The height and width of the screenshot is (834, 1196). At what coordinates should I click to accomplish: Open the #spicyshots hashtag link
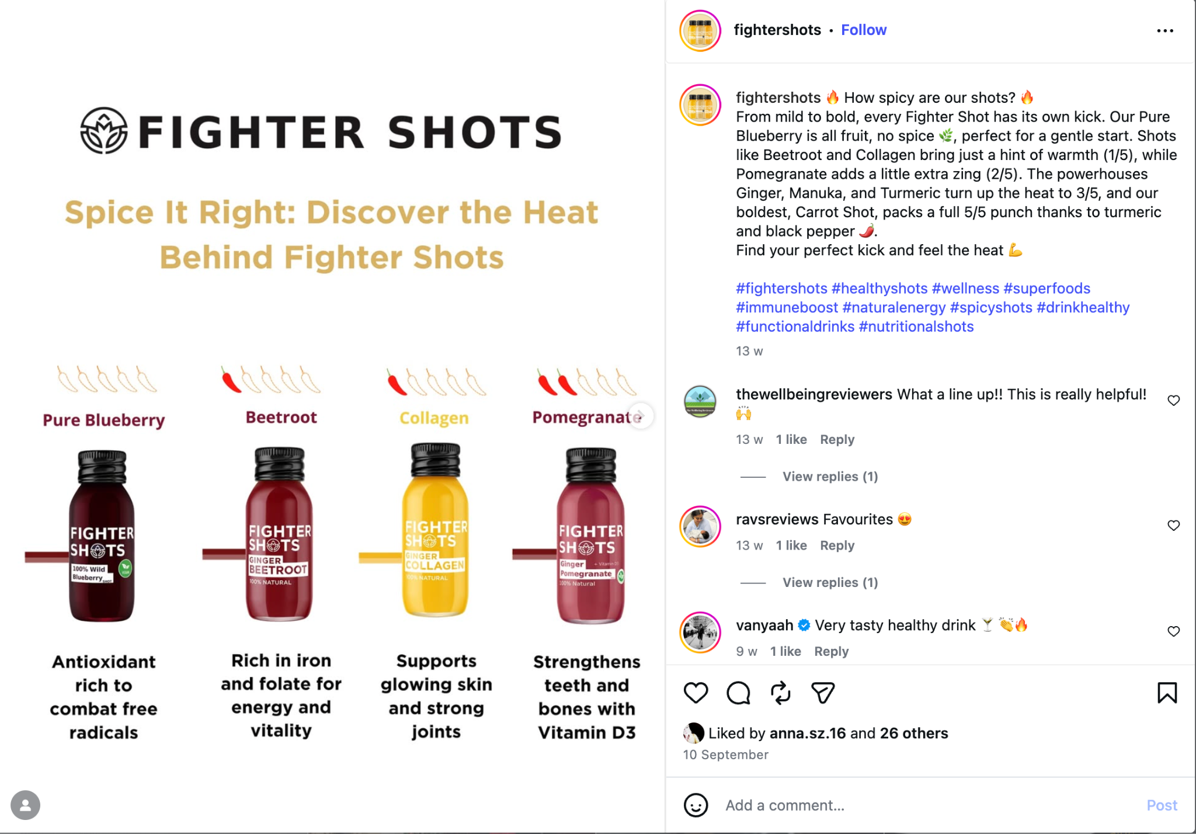(991, 307)
